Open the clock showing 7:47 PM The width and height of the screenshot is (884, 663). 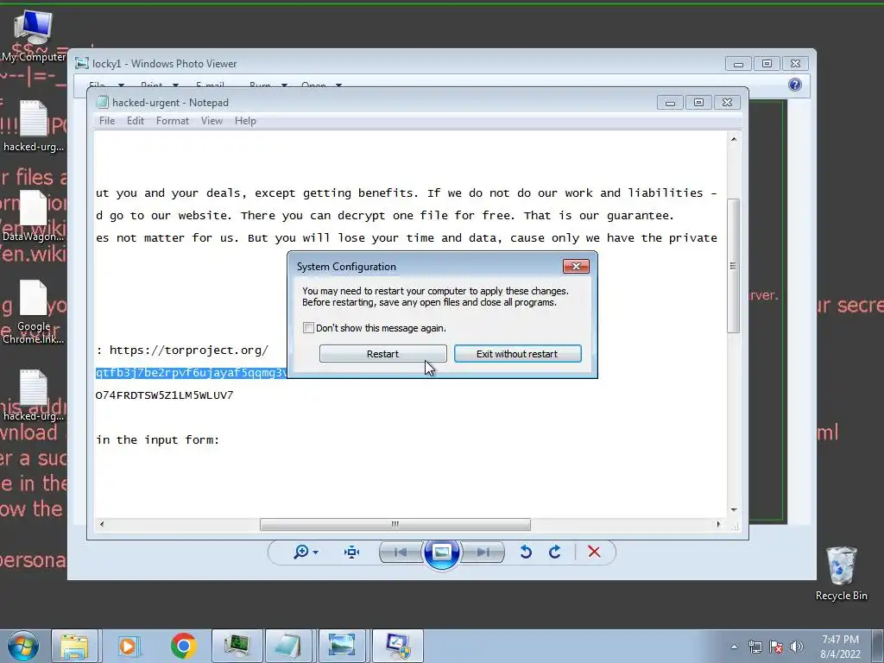click(x=840, y=647)
